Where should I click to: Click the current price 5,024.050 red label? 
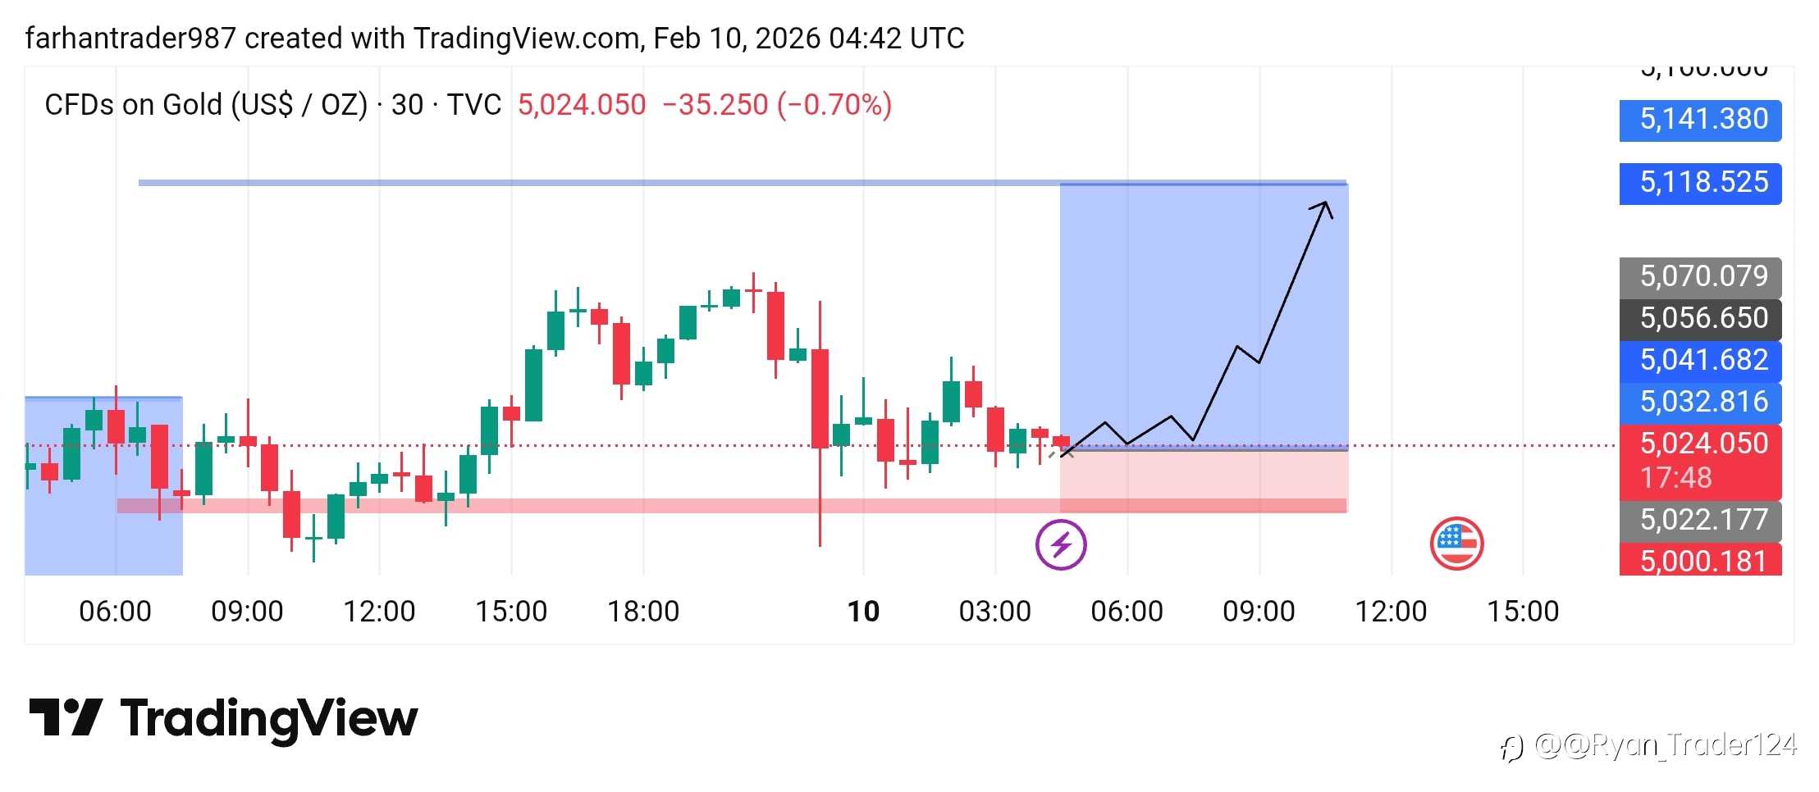[x=1700, y=444]
